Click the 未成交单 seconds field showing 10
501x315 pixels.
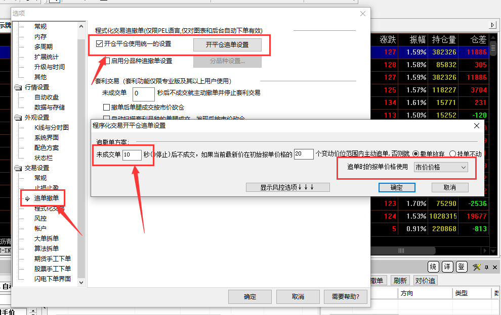[132, 155]
